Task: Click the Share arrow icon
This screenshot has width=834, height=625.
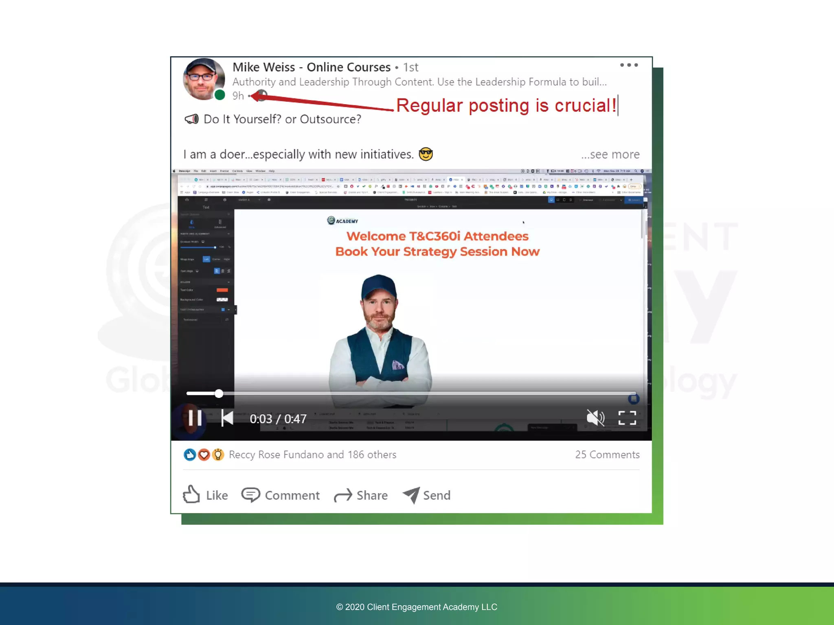Action: pos(343,496)
